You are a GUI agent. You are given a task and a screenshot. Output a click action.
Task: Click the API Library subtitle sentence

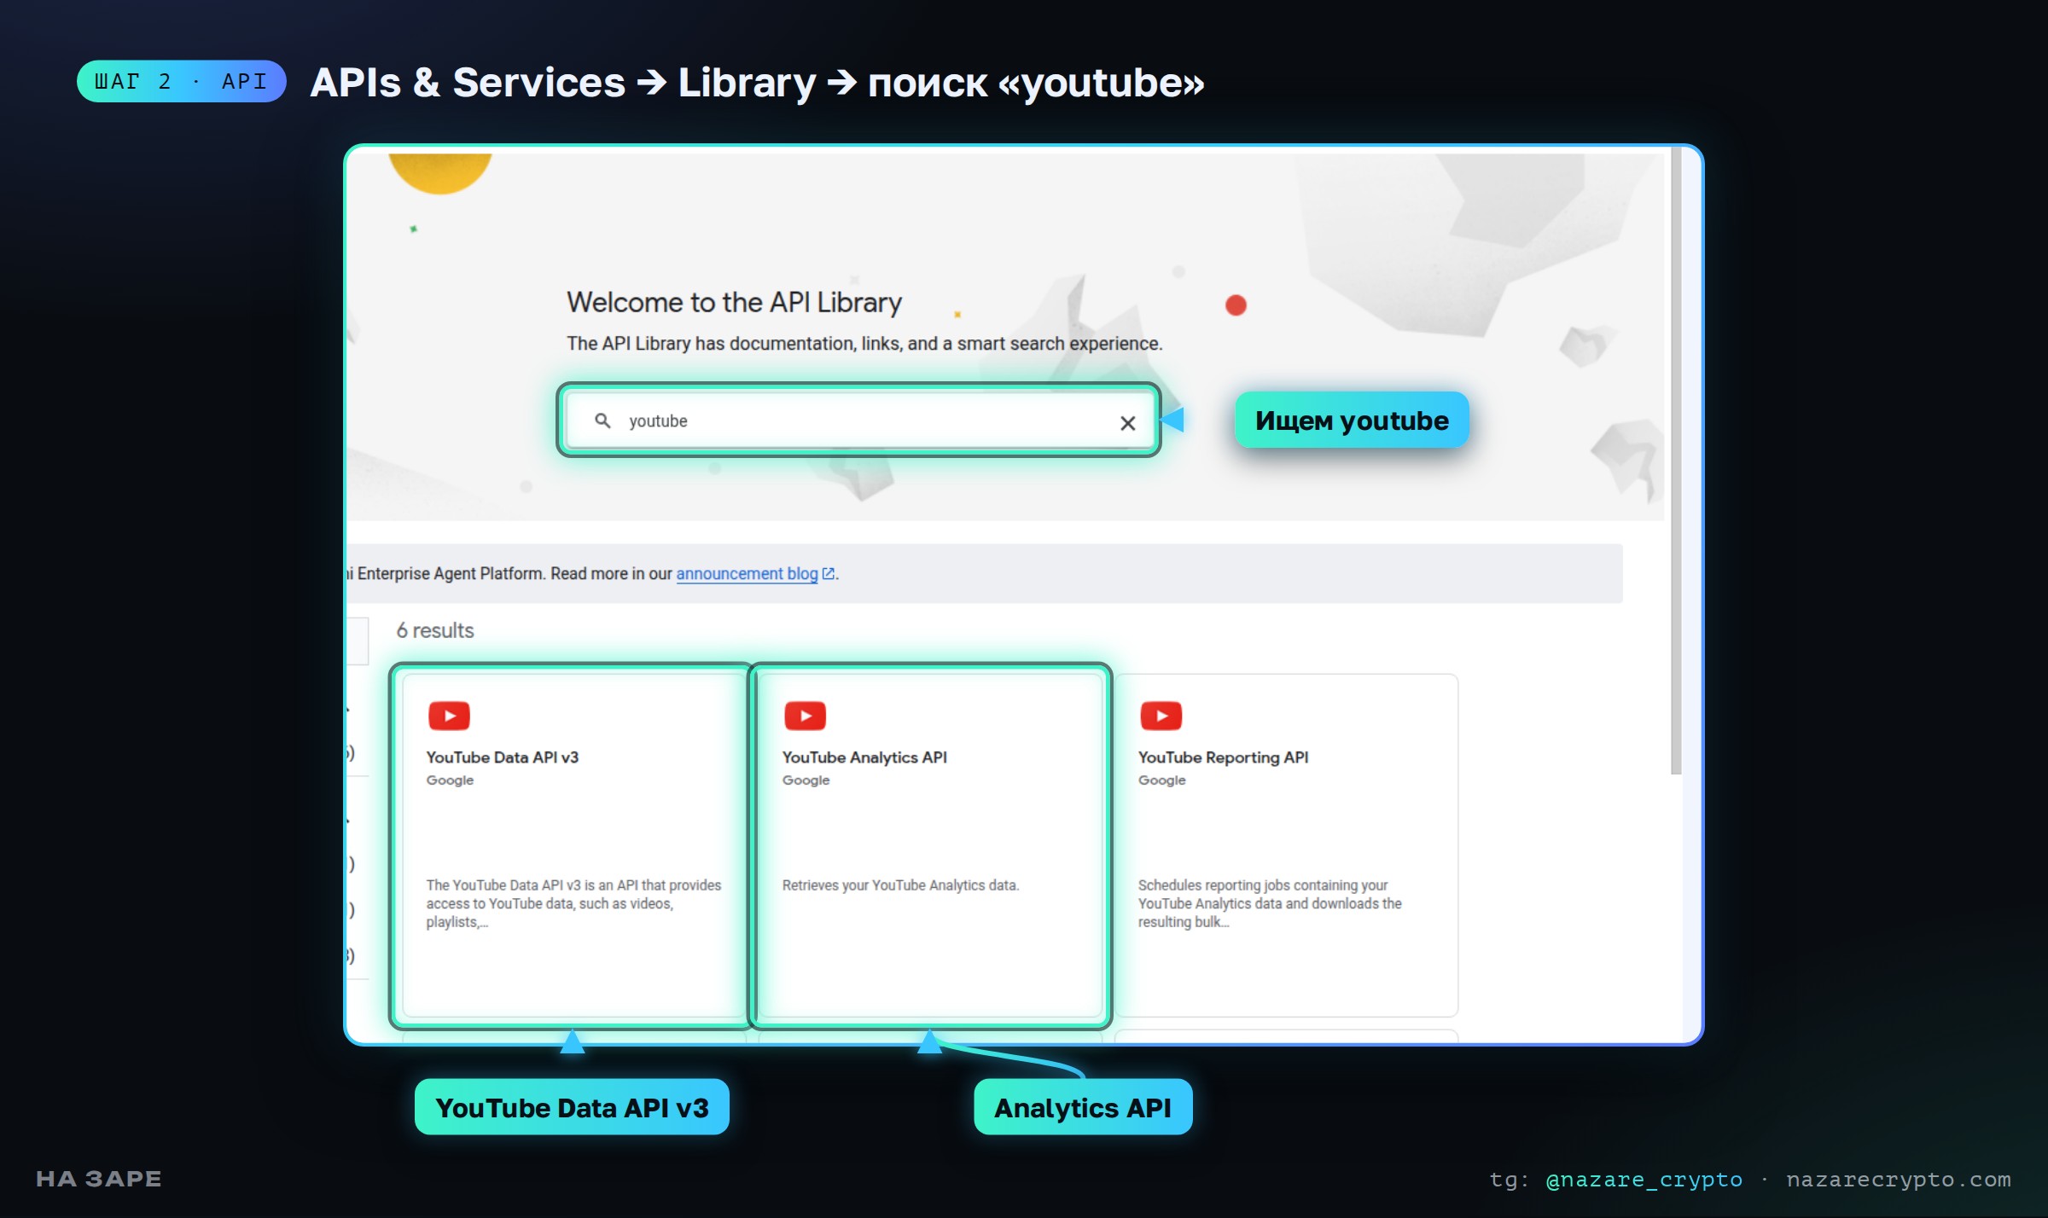864,344
